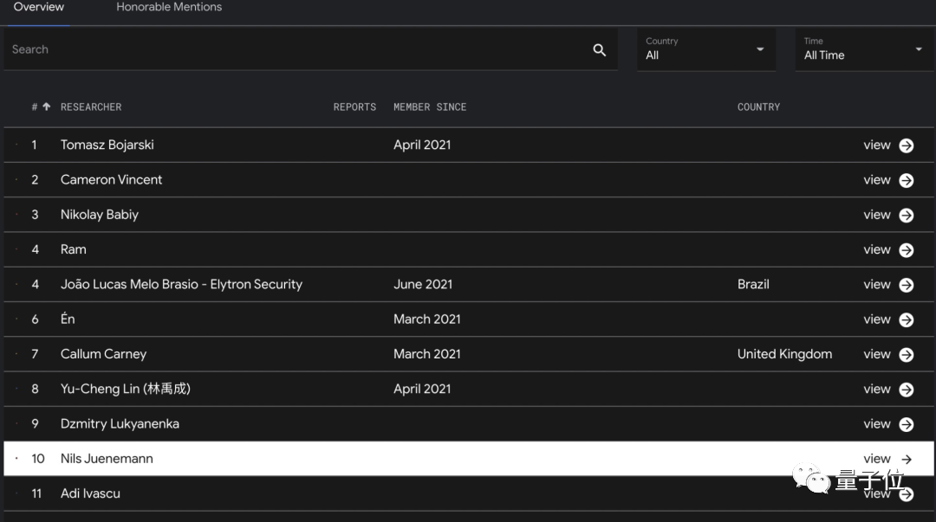936x522 pixels.
Task: Open the Country filter dropdown
Action: pyautogui.click(x=705, y=49)
